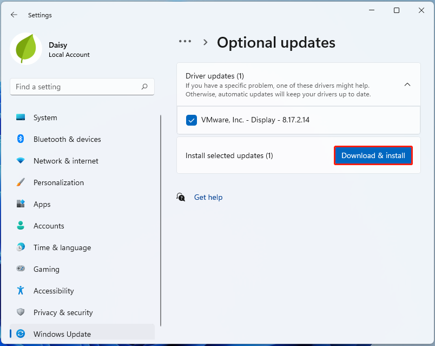Open the breadcrumb overflow ellipsis menu
Image resolution: width=435 pixels, height=346 pixels.
(x=185, y=41)
